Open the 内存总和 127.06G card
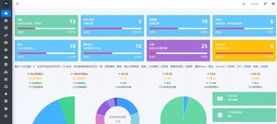277x124 pixels. (x=244, y=99)
